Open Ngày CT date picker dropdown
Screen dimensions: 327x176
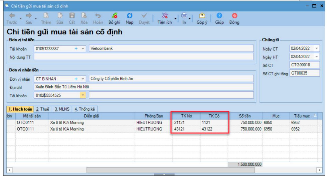(317, 48)
